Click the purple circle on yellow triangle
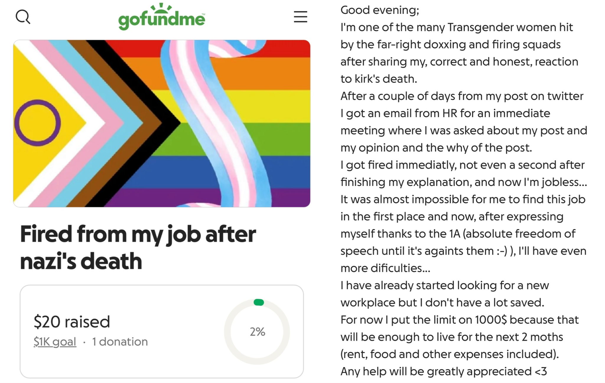The width and height of the screenshot is (605, 383). pyautogui.click(x=37, y=123)
